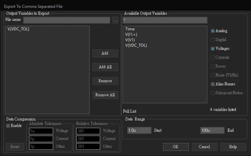Click relative tolerance Other field .001
Viewport: 251px width, 156px height.
(88, 147)
